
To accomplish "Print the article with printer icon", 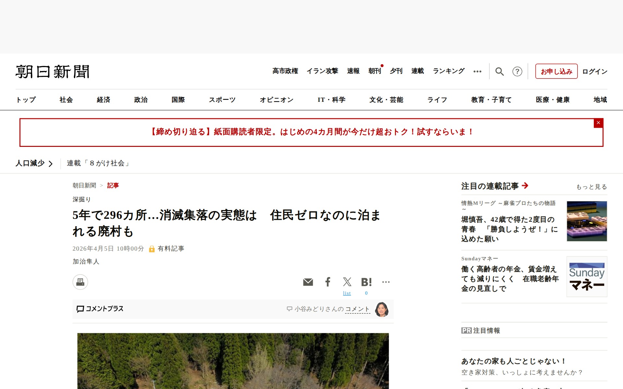I will point(80,282).
